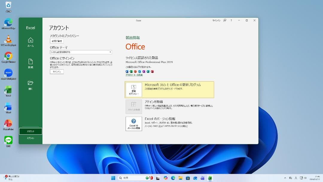Click the Excel のバージョン情報 button
Viewport: 323px width, 182px height.
tap(134, 124)
